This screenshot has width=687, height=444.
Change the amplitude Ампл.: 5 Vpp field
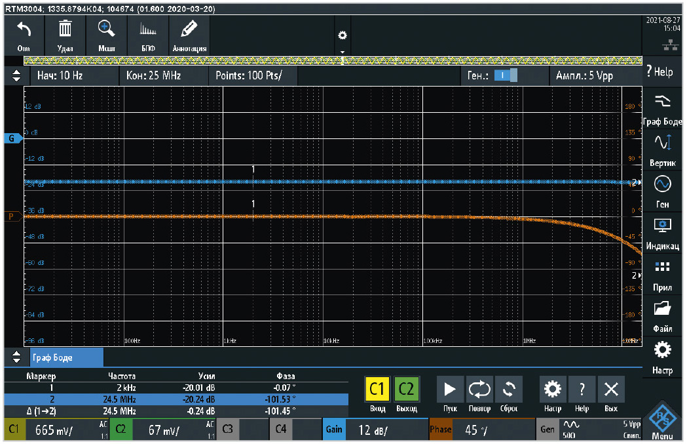click(595, 75)
